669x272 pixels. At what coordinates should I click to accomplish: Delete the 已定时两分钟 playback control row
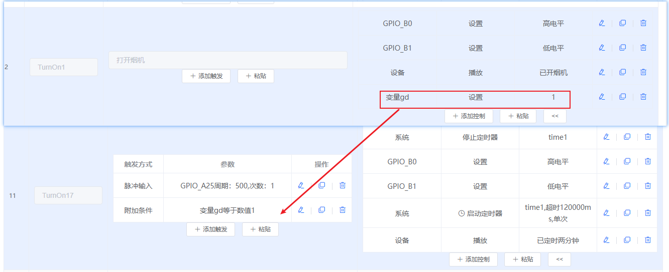pyautogui.click(x=648, y=240)
